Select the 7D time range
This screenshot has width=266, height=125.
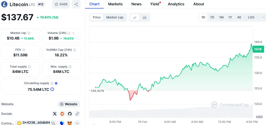pos(212,17)
